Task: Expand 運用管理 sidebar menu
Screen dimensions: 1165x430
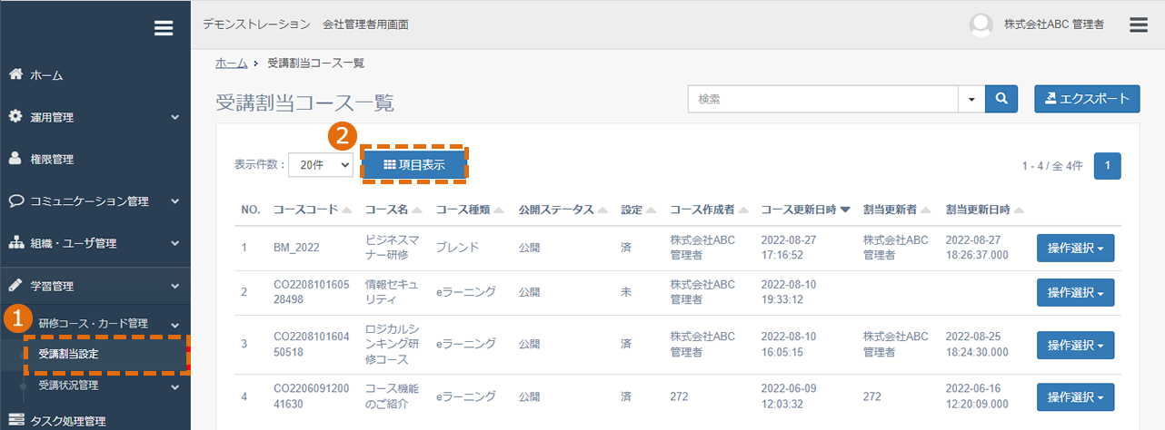Action: point(95,117)
